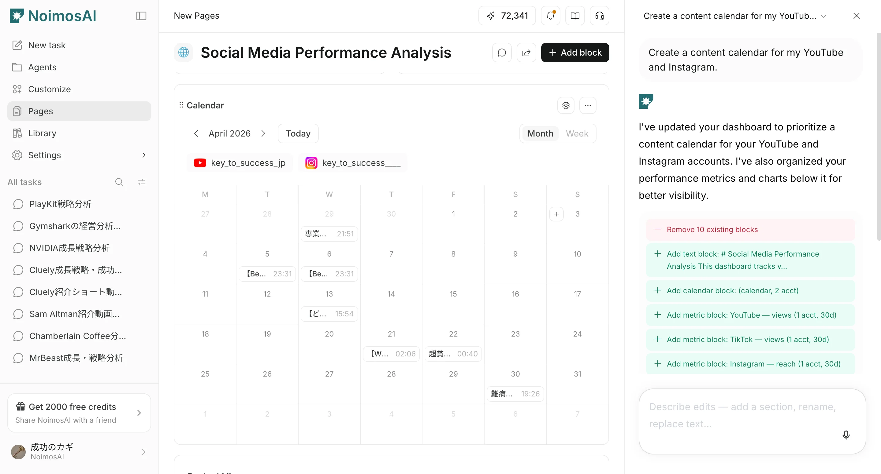Image resolution: width=881 pixels, height=474 pixels.
Task: Switch calendar to Week view
Action: (x=577, y=133)
